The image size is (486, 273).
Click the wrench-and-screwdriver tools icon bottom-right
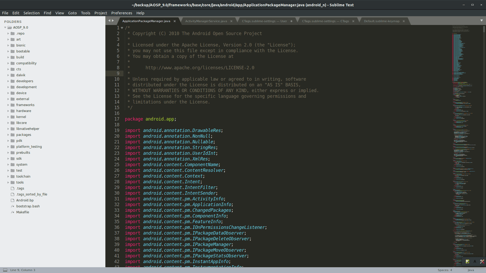pos(482,261)
